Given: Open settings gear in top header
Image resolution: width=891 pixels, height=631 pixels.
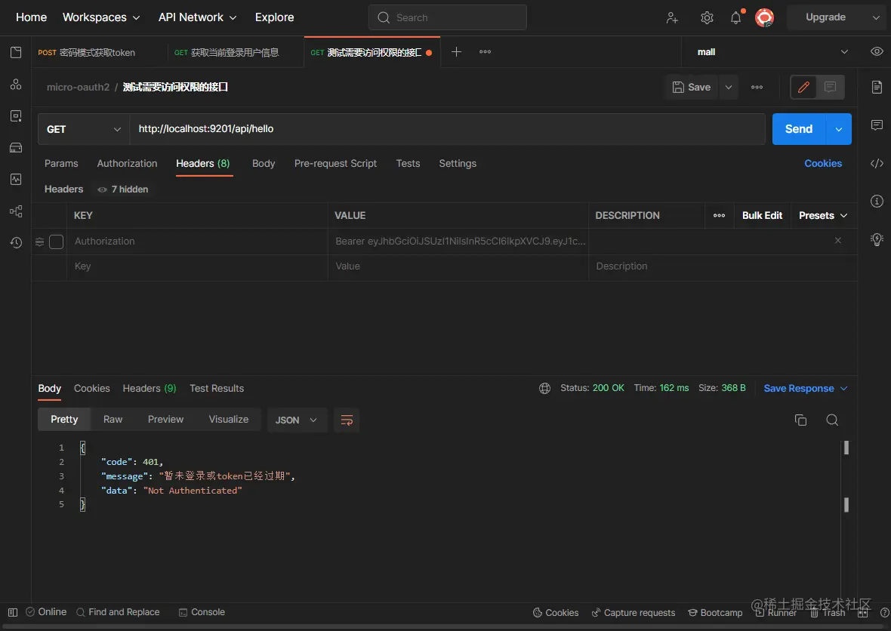Looking at the screenshot, I should (707, 17).
